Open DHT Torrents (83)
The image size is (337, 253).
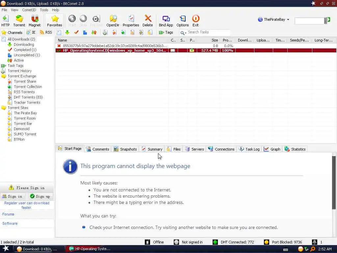(x=28, y=97)
